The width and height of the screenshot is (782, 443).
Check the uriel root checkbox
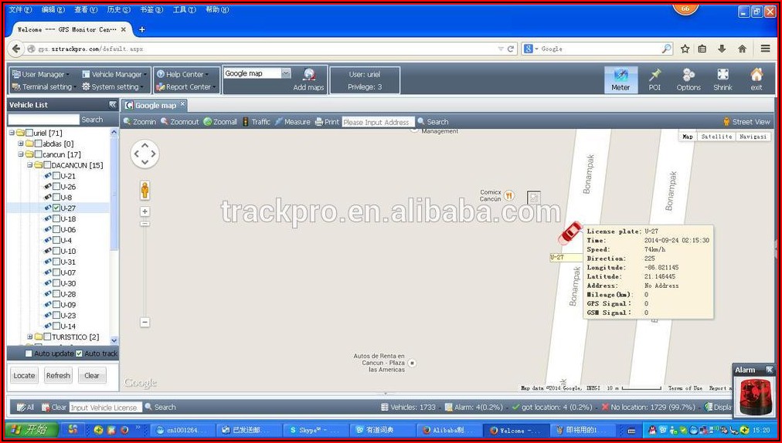tap(29, 133)
